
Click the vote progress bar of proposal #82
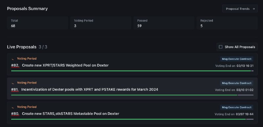[x=132, y=71]
